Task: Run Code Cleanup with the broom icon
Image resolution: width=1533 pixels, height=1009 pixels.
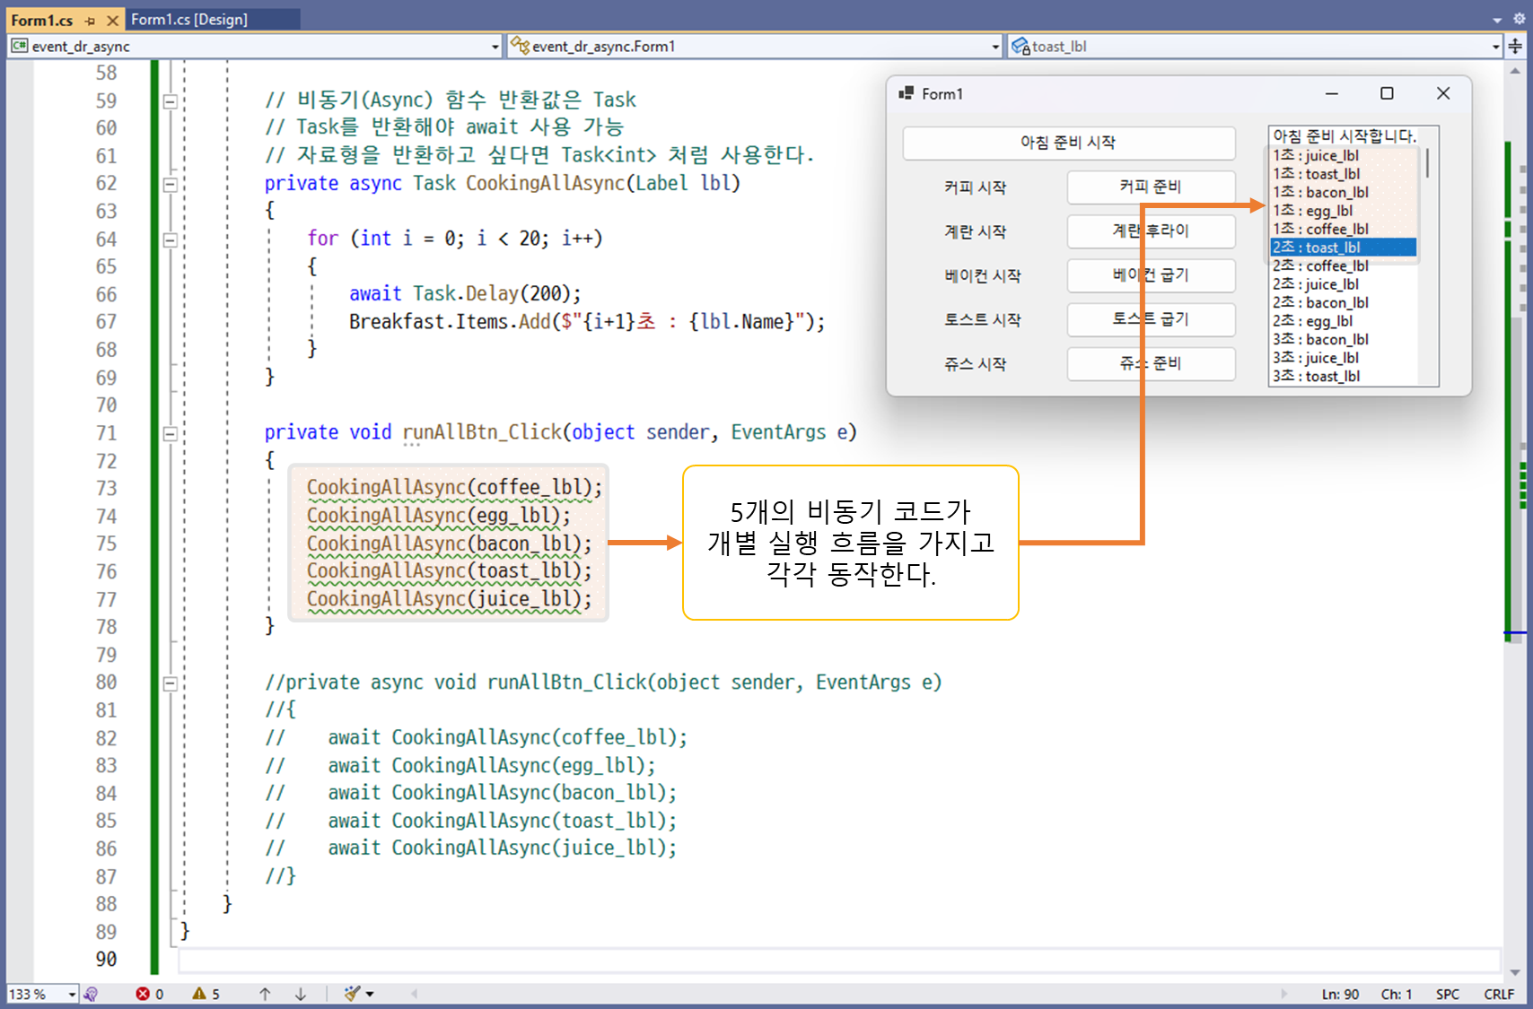Action: [350, 994]
